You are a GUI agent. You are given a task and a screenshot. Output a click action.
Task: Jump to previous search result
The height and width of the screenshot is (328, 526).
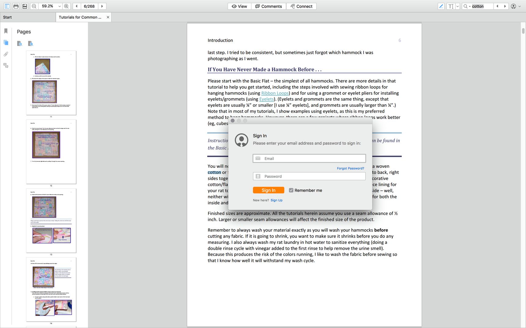point(497,6)
